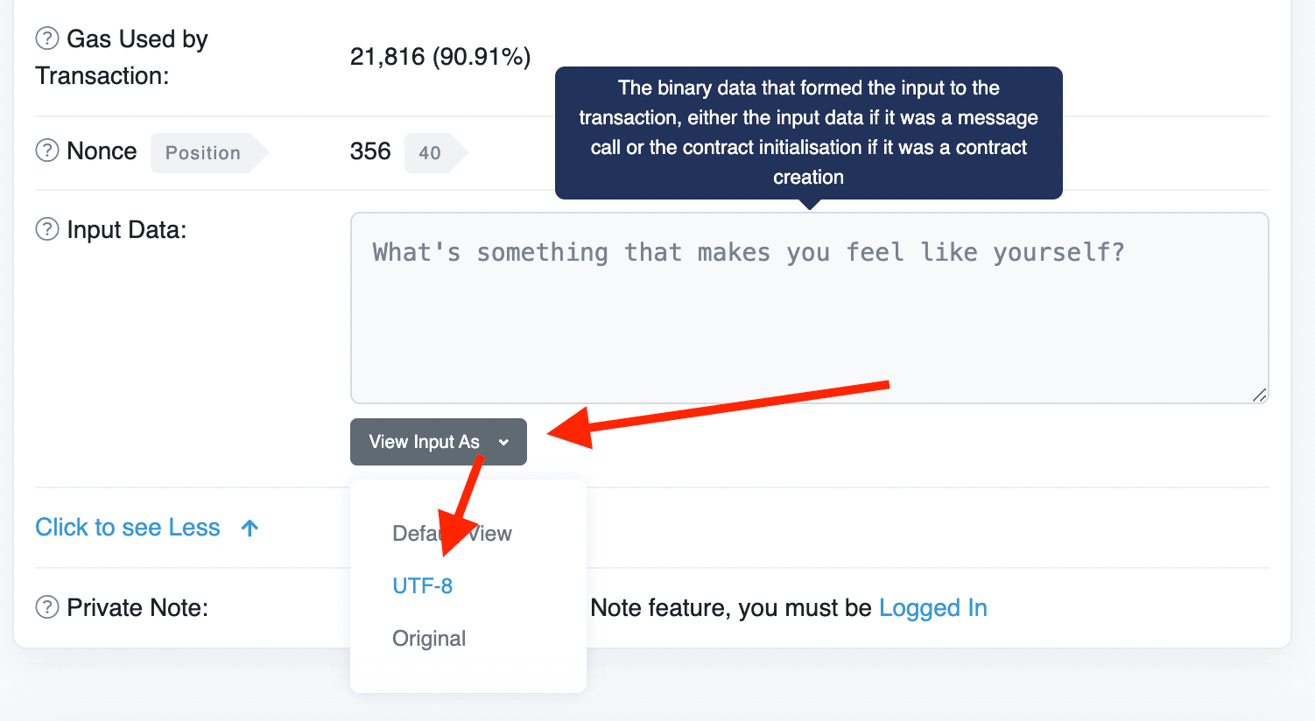Click the help icon beside Input Data
This screenshot has width=1315, height=721.
pos(46,229)
